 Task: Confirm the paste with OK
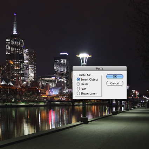coord(115,76)
